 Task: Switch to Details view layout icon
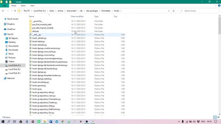click(215, 117)
